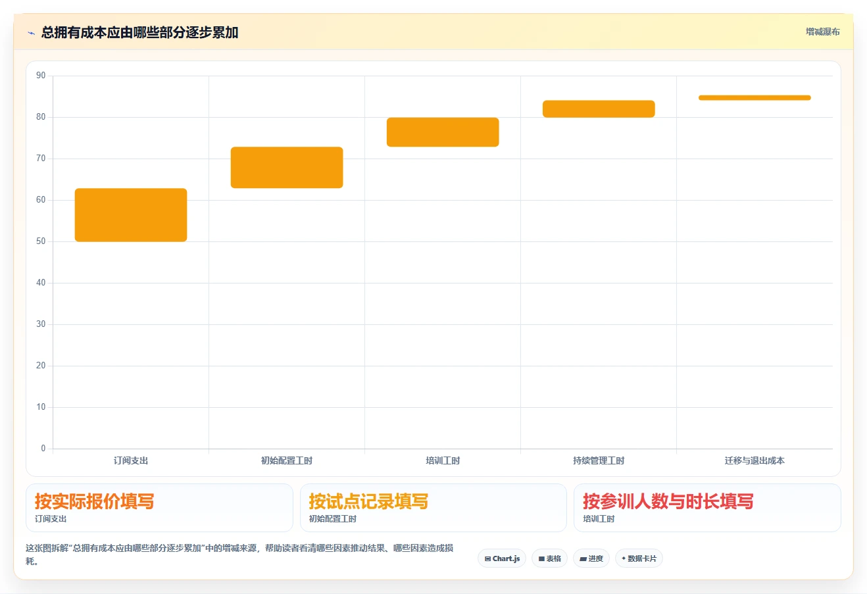The height and width of the screenshot is (594, 867).
Task: Click the x-axis label 订阅支出
Action: [131, 460]
